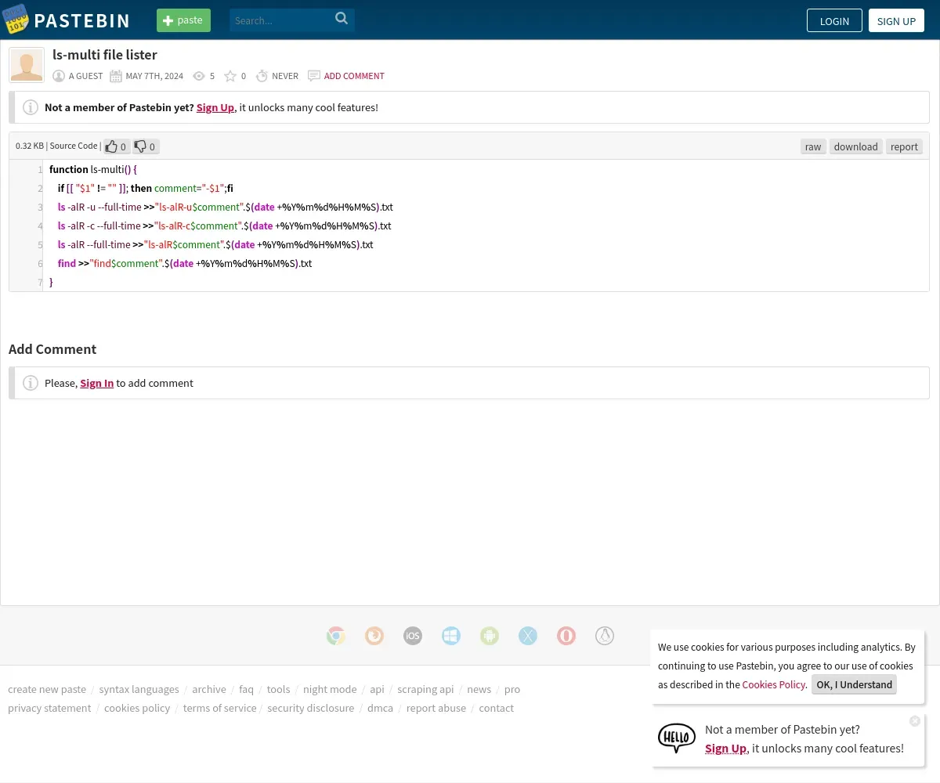Image resolution: width=940 pixels, height=783 pixels.
Task: Click the paste title ls-multi file lister
Action: click(x=105, y=55)
